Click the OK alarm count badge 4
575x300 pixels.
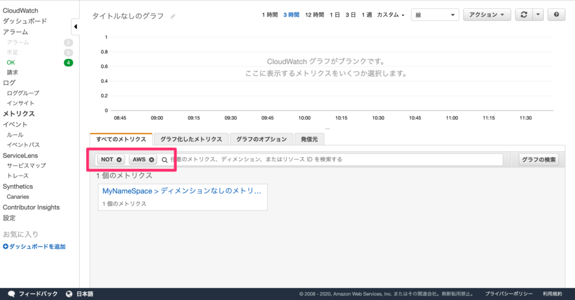(x=68, y=63)
